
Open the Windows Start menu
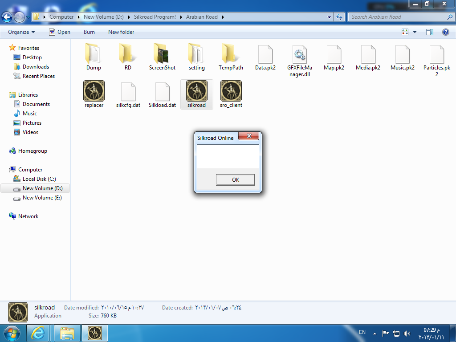pyautogui.click(x=12, y=333)
